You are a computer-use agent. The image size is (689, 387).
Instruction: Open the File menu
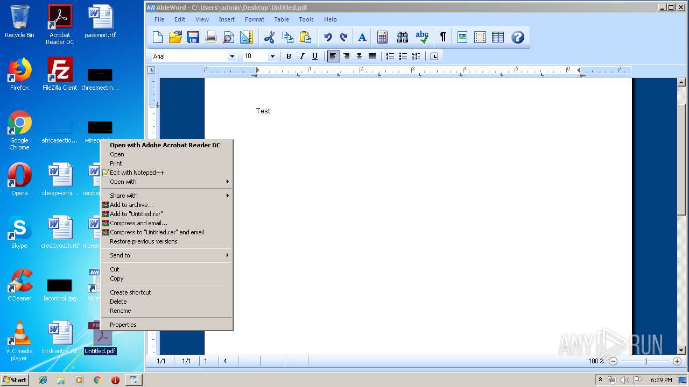(159, 19)
